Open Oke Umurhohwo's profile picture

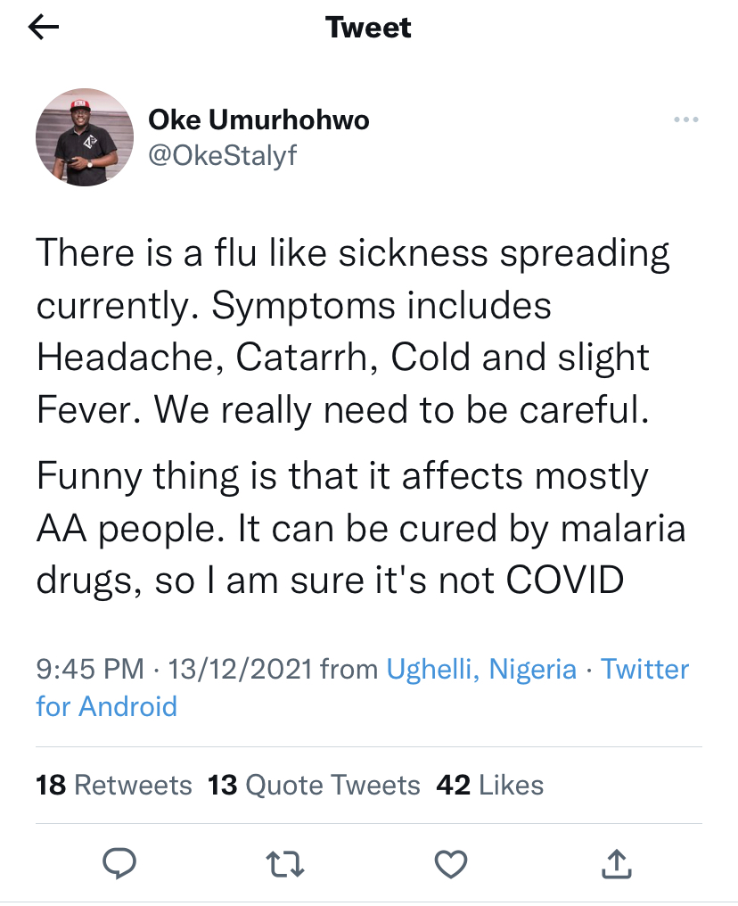(x=84, y=137)
